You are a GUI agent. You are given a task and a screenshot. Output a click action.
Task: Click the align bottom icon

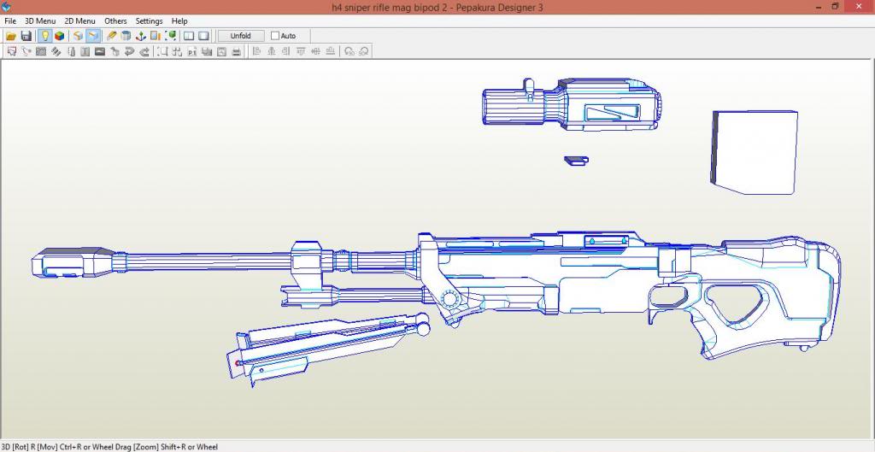[x=331, y=51]
